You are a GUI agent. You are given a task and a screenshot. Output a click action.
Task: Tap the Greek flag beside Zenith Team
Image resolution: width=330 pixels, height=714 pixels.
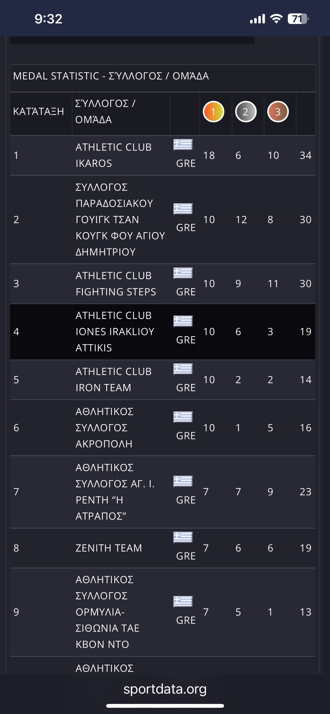(x=183, y=537)
